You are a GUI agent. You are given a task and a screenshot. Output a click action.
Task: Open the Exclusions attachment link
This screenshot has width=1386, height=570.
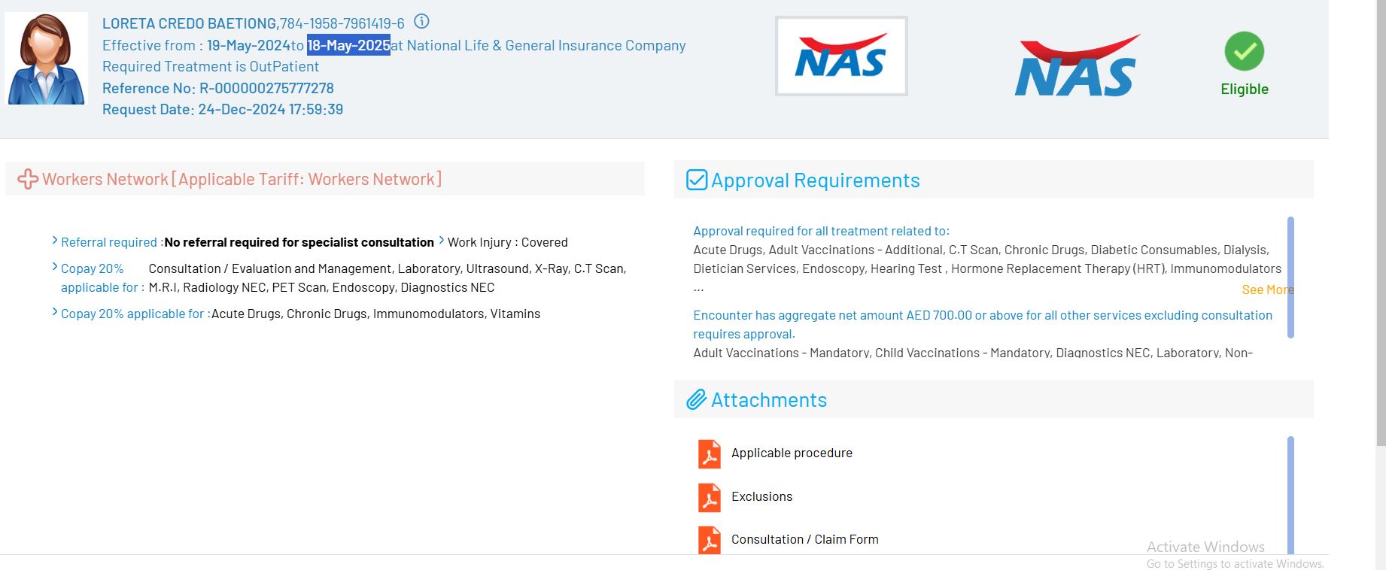click(761, 496)
